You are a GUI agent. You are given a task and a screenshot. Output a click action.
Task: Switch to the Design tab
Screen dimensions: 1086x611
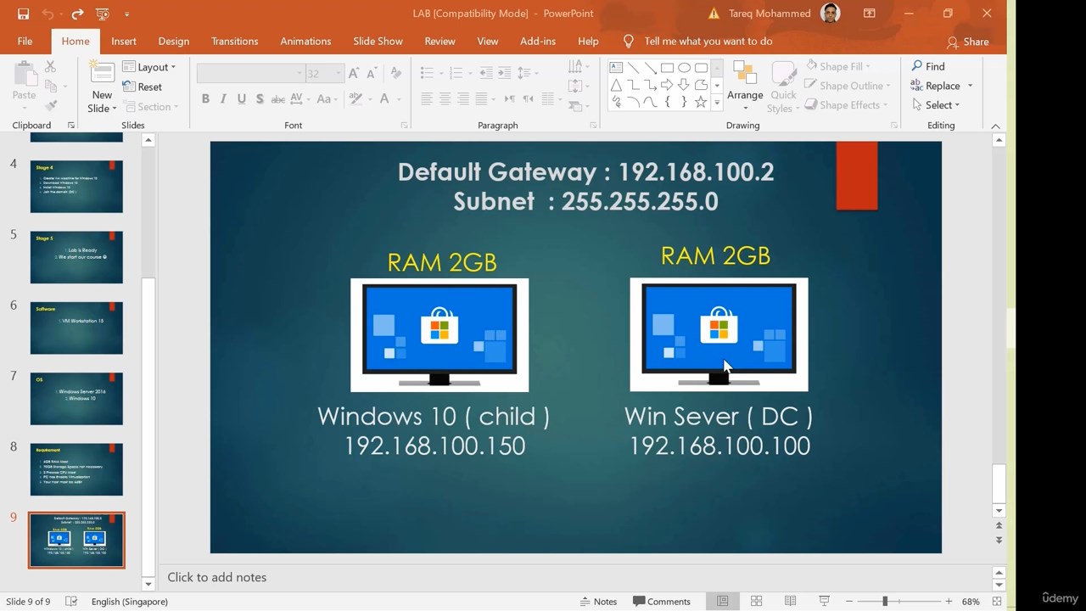click(173, 41)
